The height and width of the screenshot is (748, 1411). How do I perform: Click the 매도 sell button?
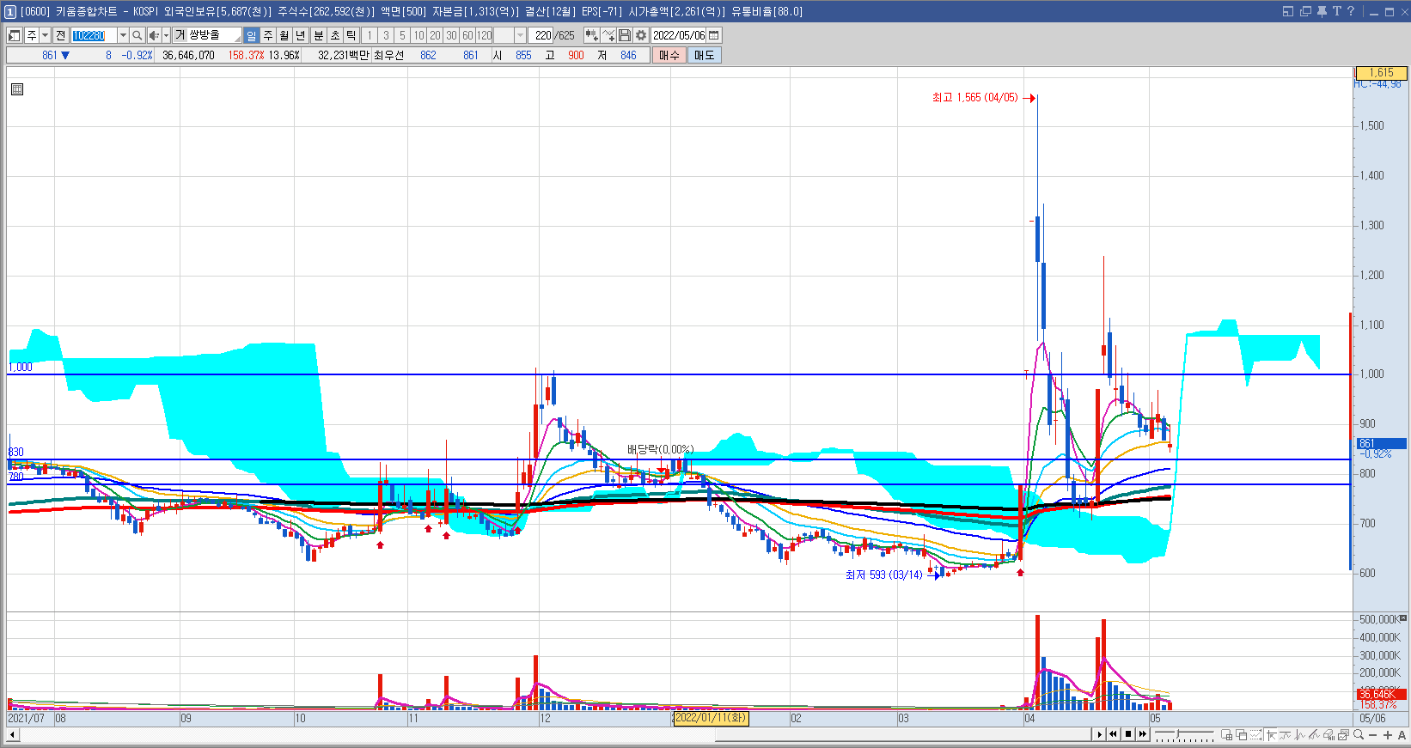click(705, 55)
